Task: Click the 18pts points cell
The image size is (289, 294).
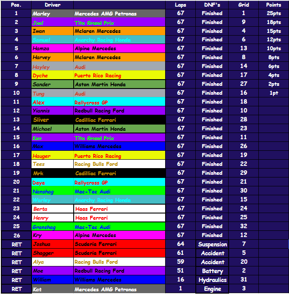Action: tap(273, 22)
